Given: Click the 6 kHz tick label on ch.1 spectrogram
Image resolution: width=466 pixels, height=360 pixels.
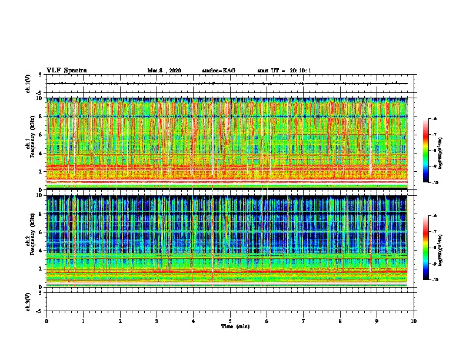Looking at the screenshot, I should click(x=41, y=135).
